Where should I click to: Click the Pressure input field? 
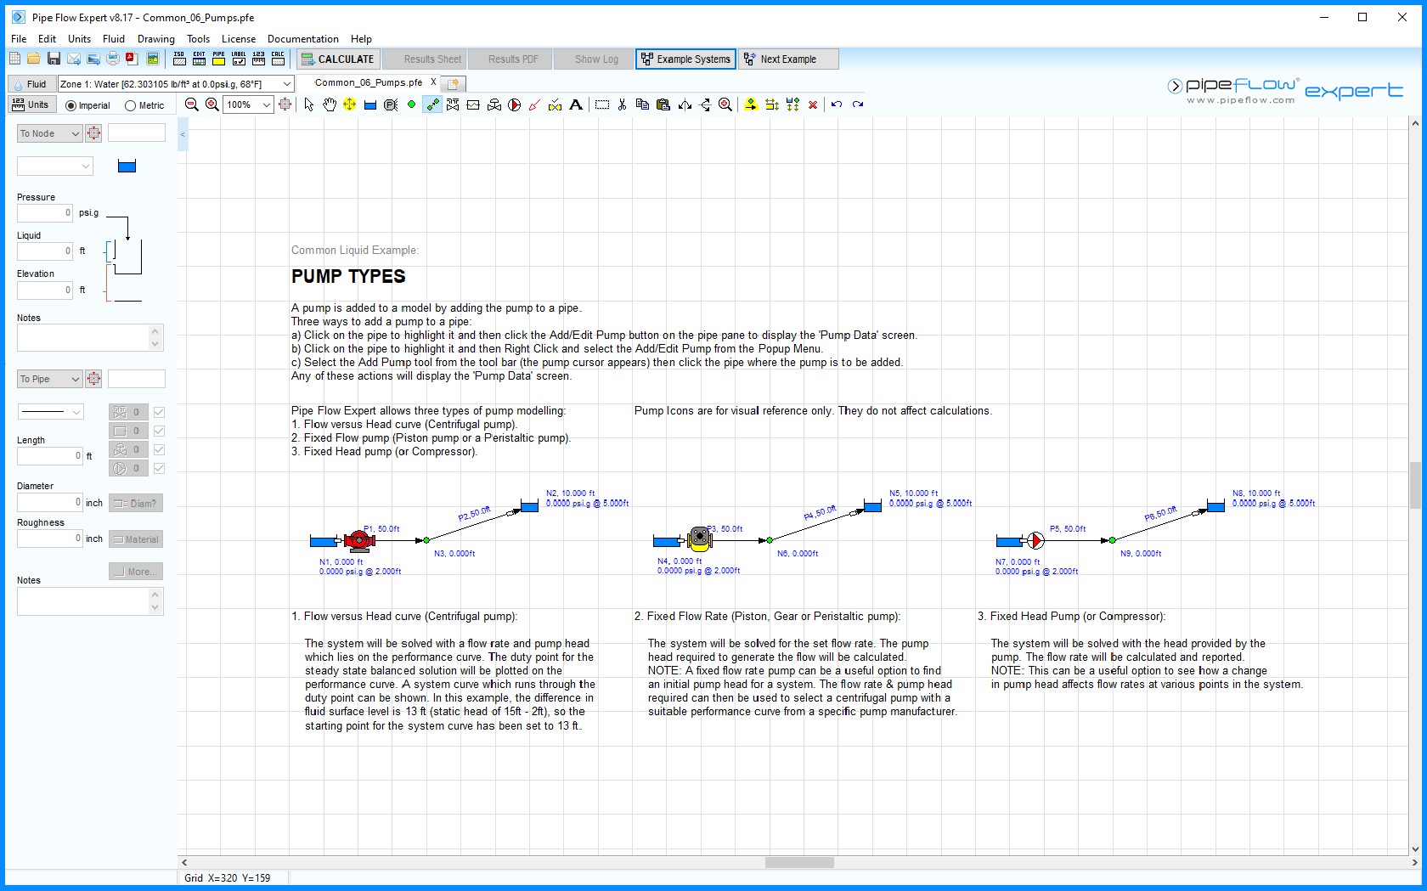pos(45,213)
